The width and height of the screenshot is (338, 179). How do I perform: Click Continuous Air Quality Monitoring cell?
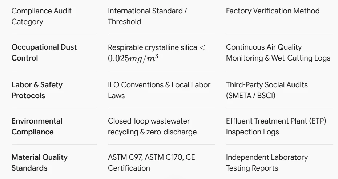[278, 53]
